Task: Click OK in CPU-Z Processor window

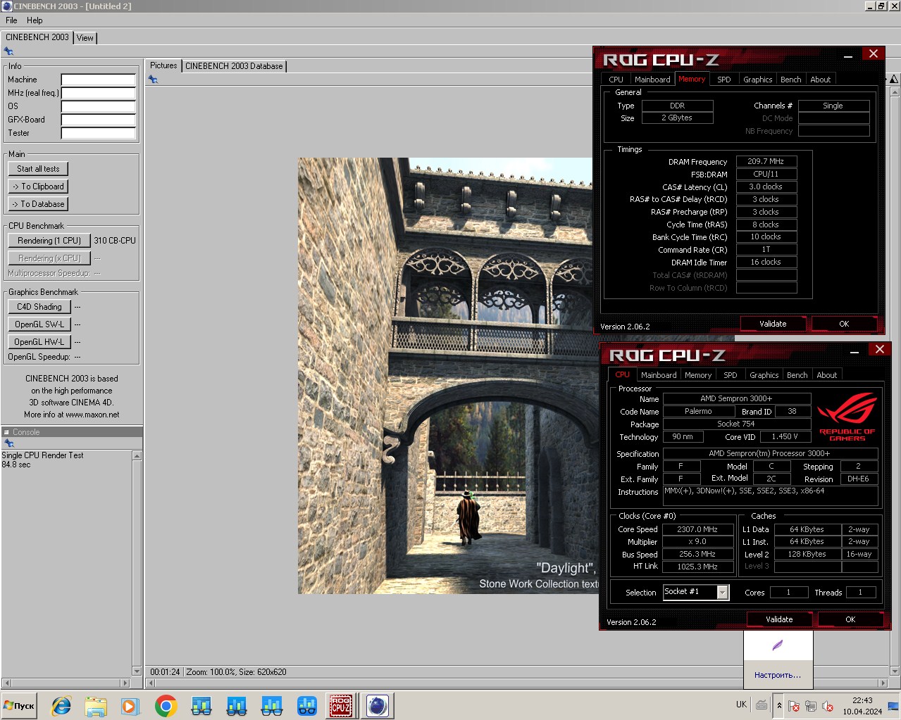Action: [850, 619]
